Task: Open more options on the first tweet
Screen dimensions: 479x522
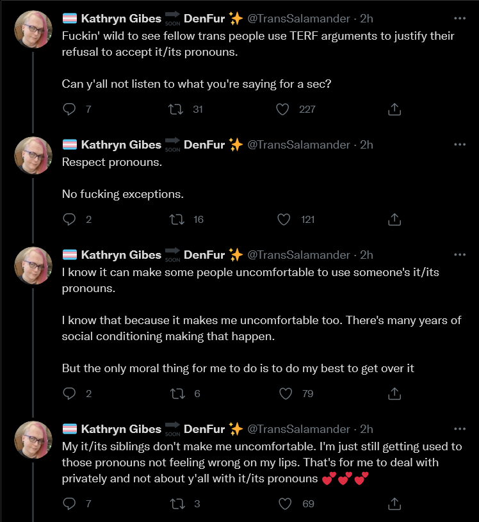Action: [460, 19]
